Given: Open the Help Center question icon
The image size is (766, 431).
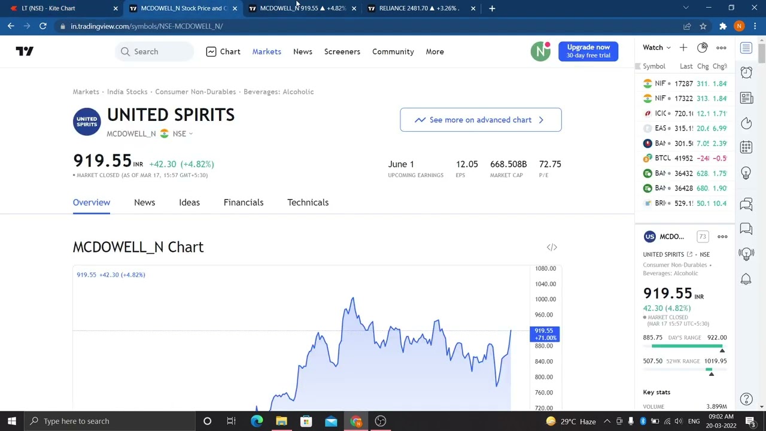Looking at the screenshot, I should 746,399.
